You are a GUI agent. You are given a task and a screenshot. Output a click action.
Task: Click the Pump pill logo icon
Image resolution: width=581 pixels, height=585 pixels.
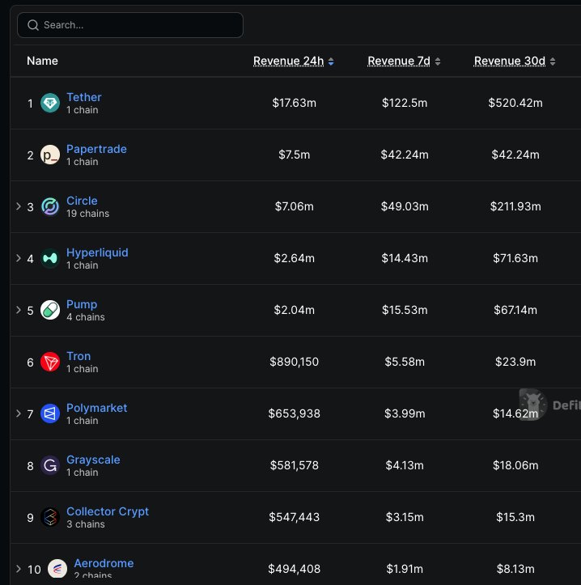point(50,310)
